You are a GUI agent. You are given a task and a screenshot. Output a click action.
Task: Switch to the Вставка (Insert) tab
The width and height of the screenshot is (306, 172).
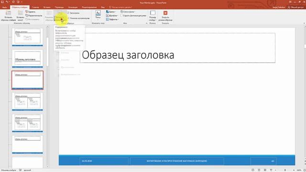(47, 7)
